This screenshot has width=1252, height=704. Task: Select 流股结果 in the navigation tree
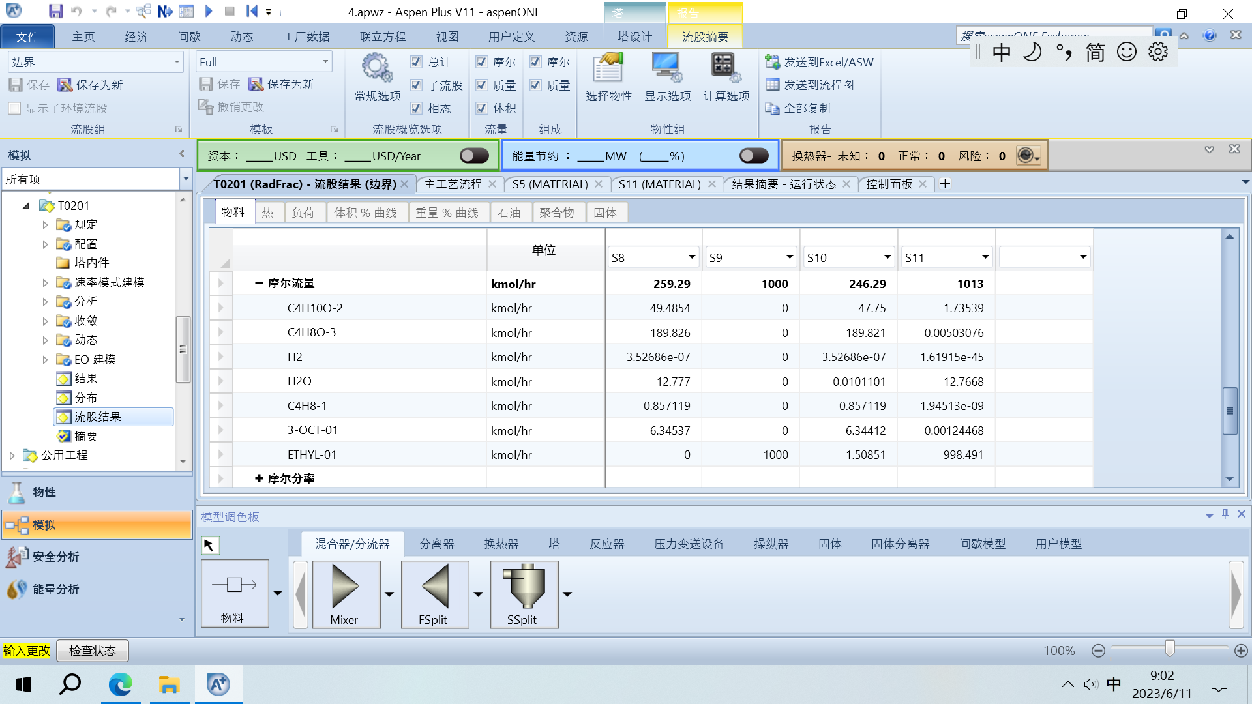point(113,417)
